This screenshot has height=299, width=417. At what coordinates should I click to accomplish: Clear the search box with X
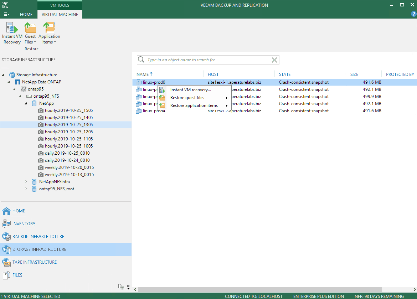click(274, 60)
